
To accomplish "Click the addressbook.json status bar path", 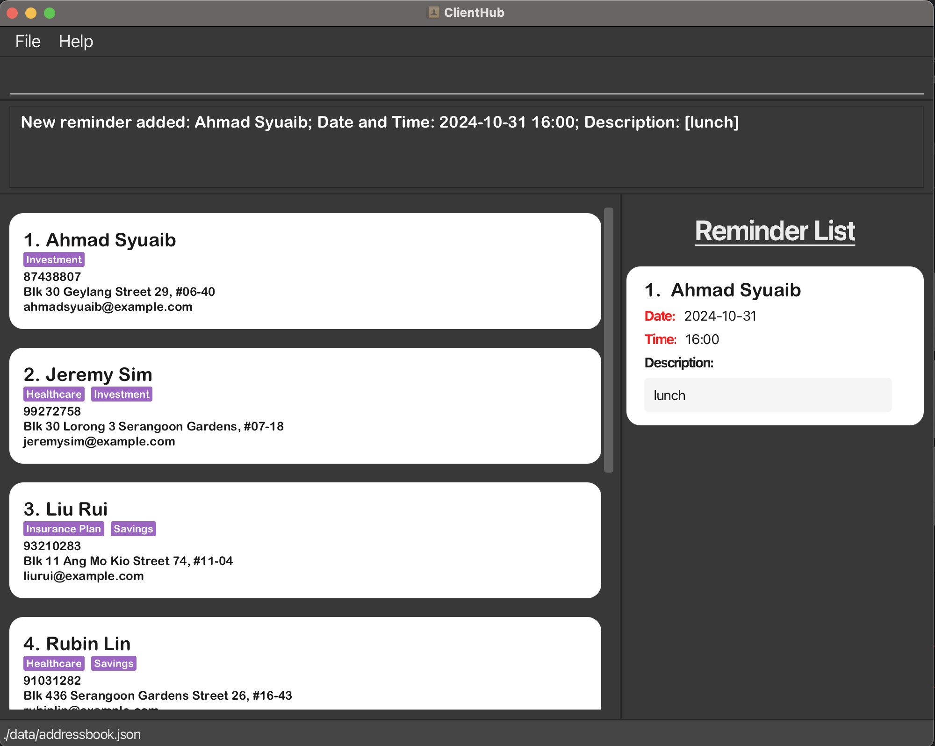I will [x=72, y=734].
